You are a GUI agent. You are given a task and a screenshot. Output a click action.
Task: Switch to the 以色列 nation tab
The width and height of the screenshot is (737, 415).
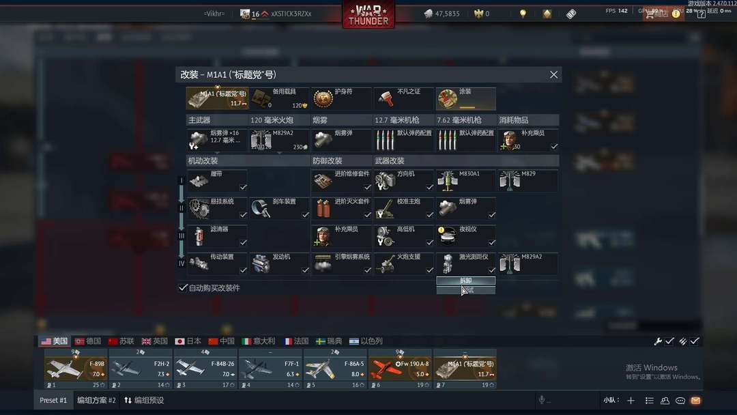point(366,341)
